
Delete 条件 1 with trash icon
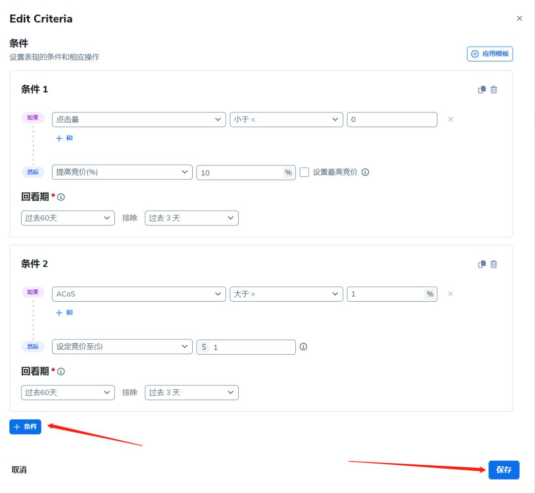(493, 90)
